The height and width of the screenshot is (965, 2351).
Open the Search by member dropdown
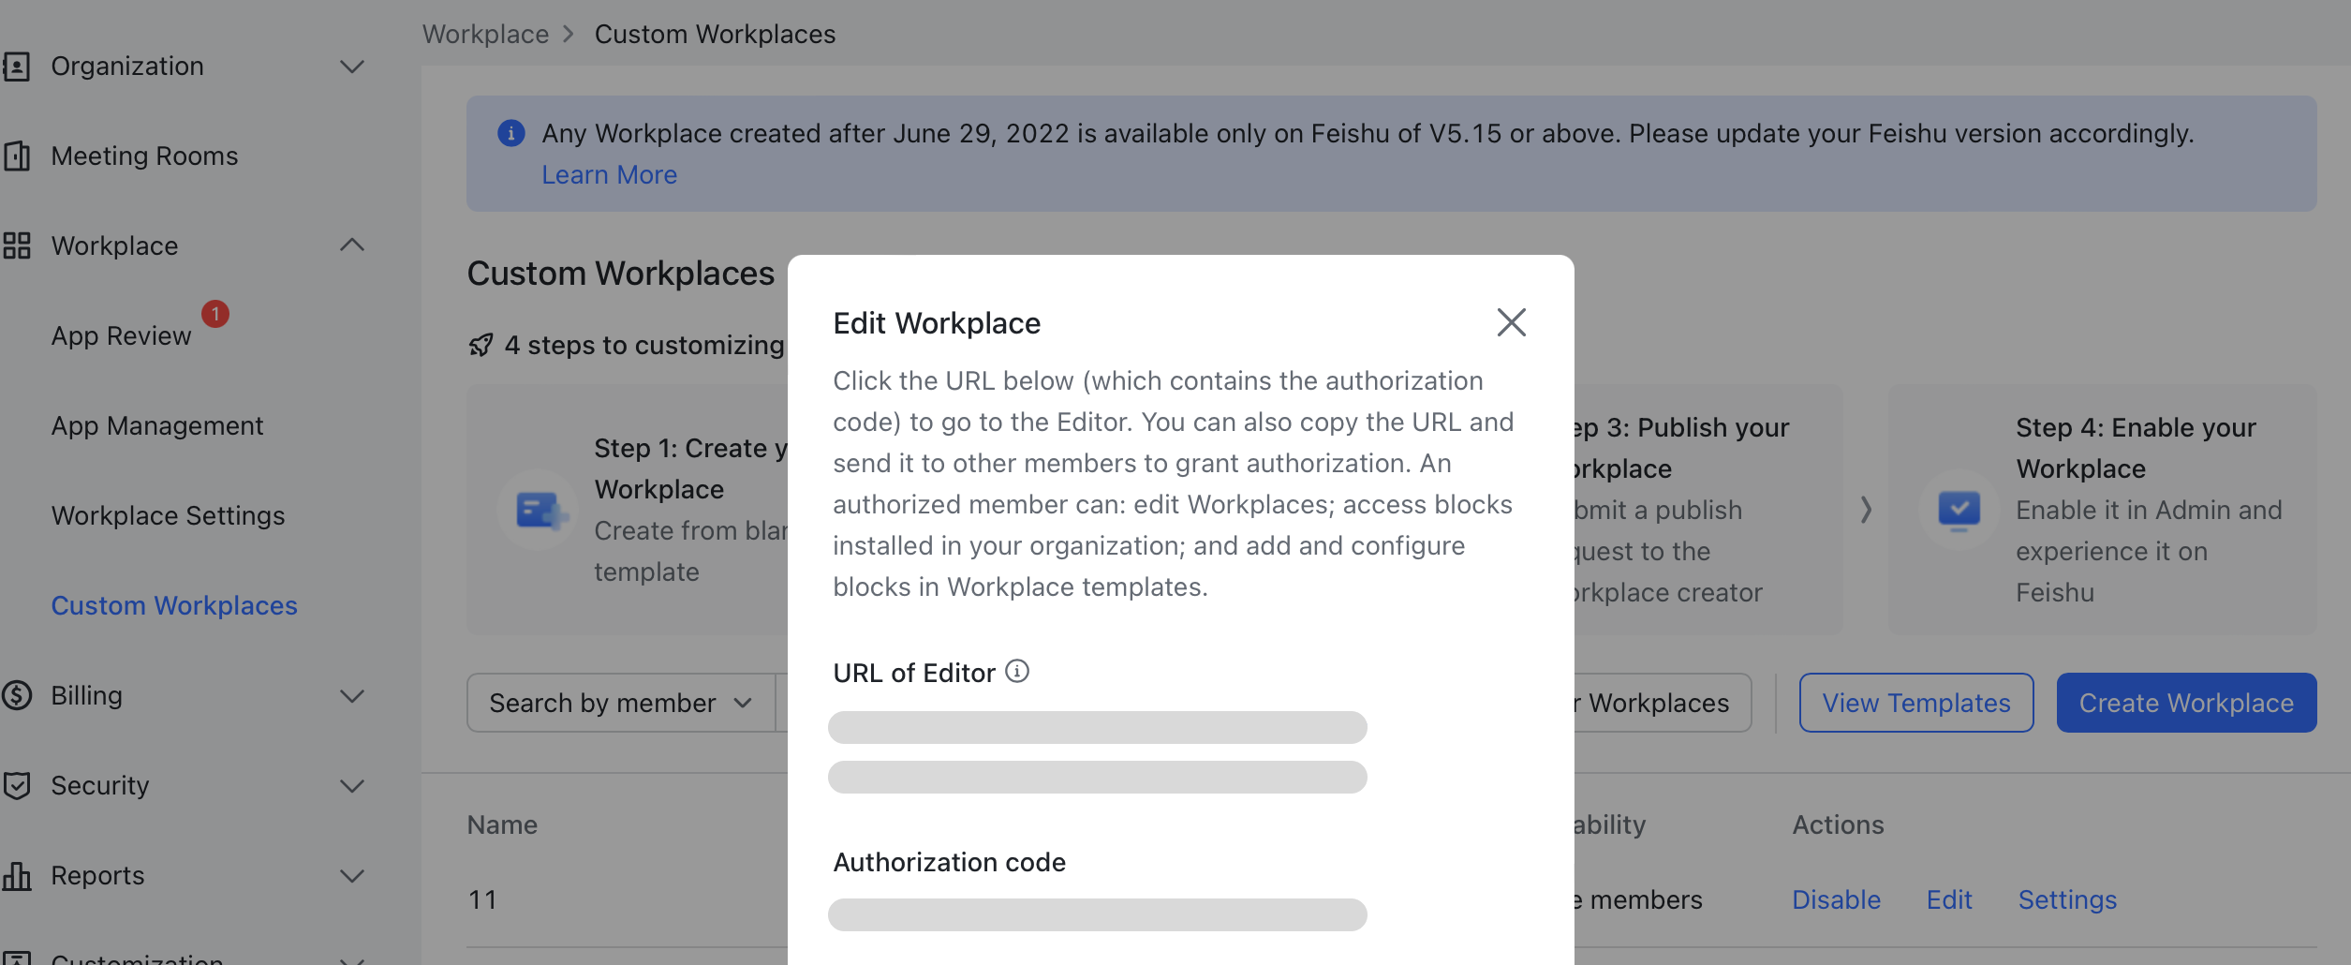point(618,702)
